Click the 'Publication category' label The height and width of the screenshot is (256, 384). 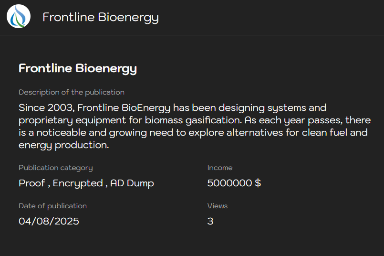click(x=56, y=168)
